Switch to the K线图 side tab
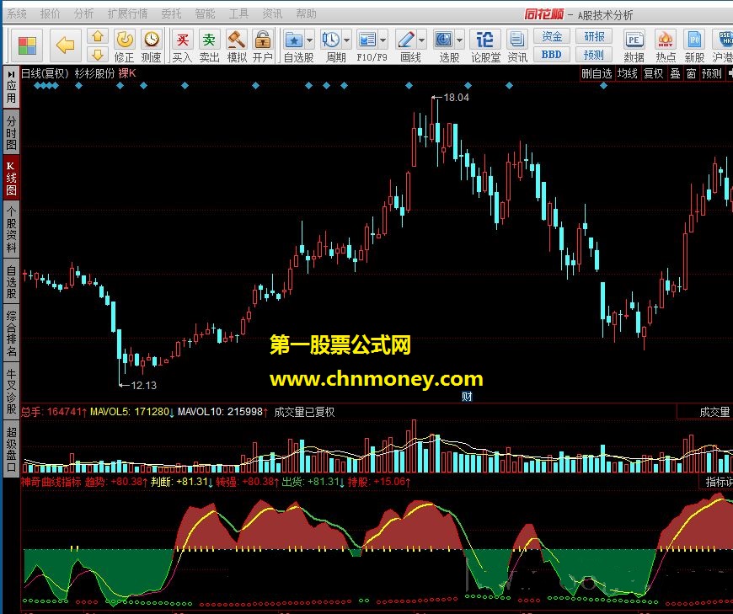 (x=11, y=178)
